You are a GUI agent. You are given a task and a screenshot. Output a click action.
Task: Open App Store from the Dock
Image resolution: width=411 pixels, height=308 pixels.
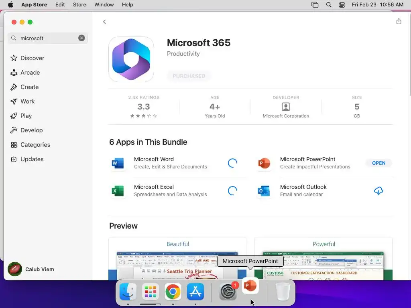click(195, 292)
